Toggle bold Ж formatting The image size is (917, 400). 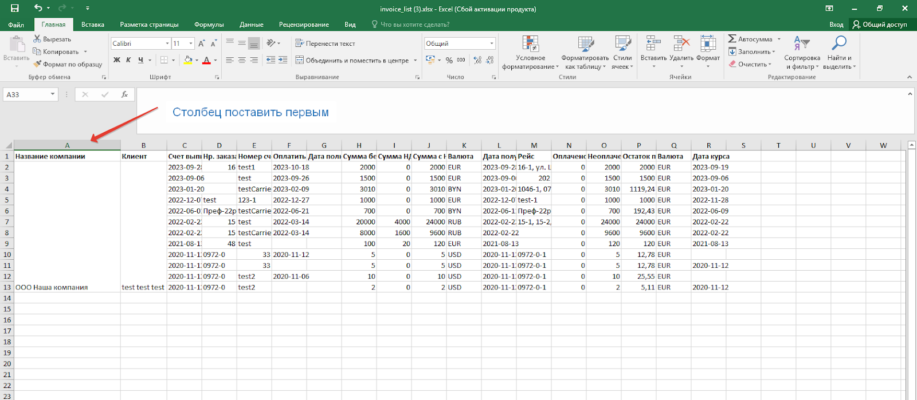tap(117, 60)
